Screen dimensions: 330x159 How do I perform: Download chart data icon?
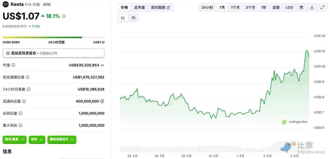(312, 7)
